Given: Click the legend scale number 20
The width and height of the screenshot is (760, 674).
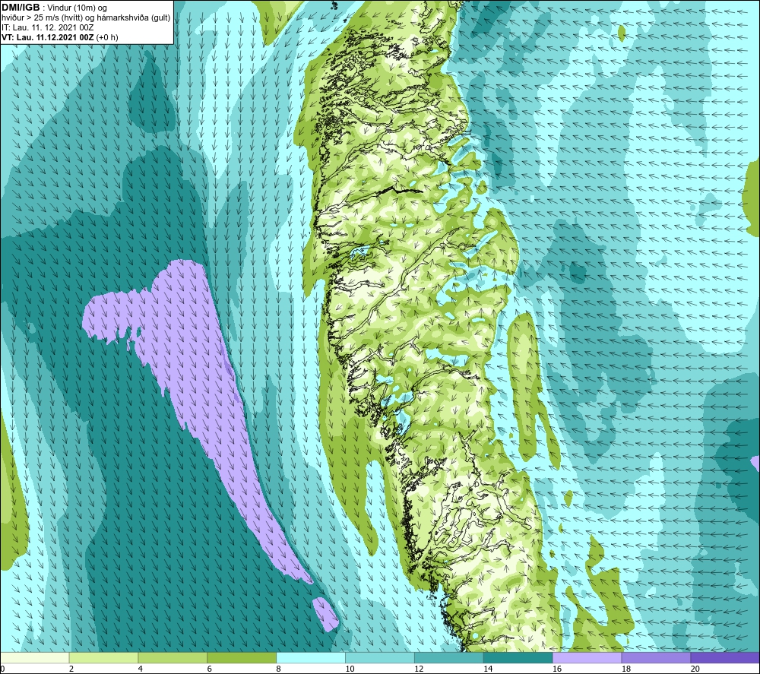Looking at the screenshot, I should point(695,669).
